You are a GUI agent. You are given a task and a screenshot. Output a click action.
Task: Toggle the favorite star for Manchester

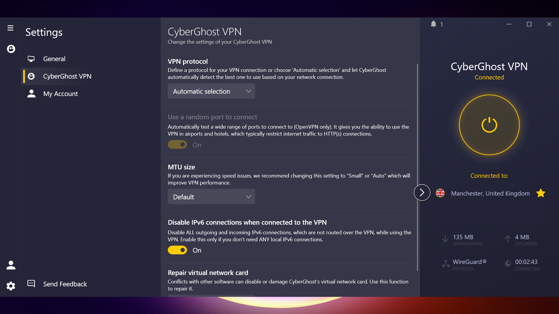[541, 193]
